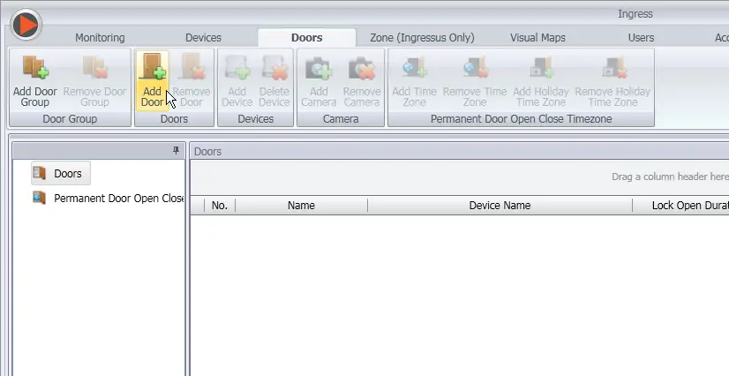Viewport: 729px width, 376px height.
Task: Click the Camera ribbon group label
Action: click(341, 119)
